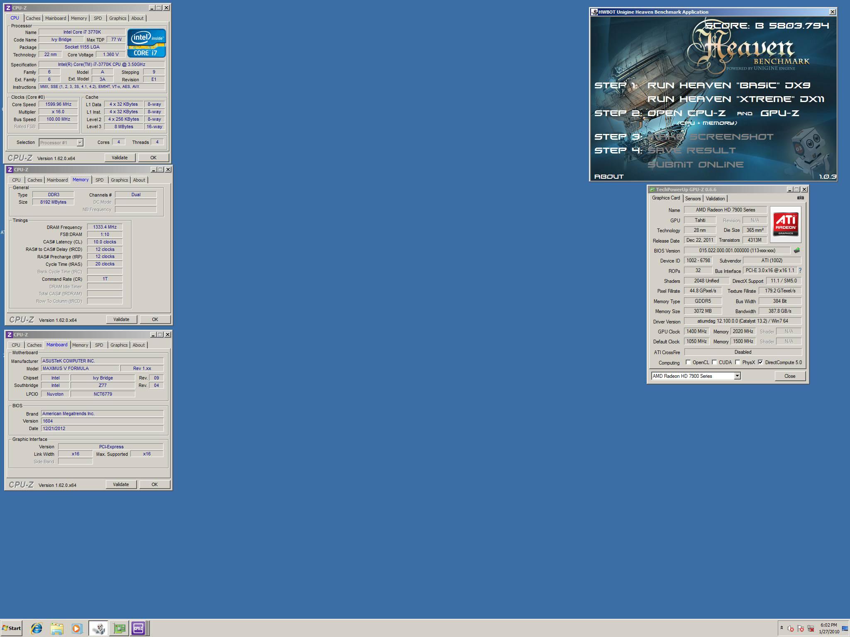Open About in the Heaven benchmark app
850x637 pixels.
point(609,177)
